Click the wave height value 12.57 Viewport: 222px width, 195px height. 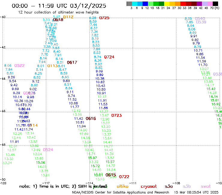click(12, 150)
